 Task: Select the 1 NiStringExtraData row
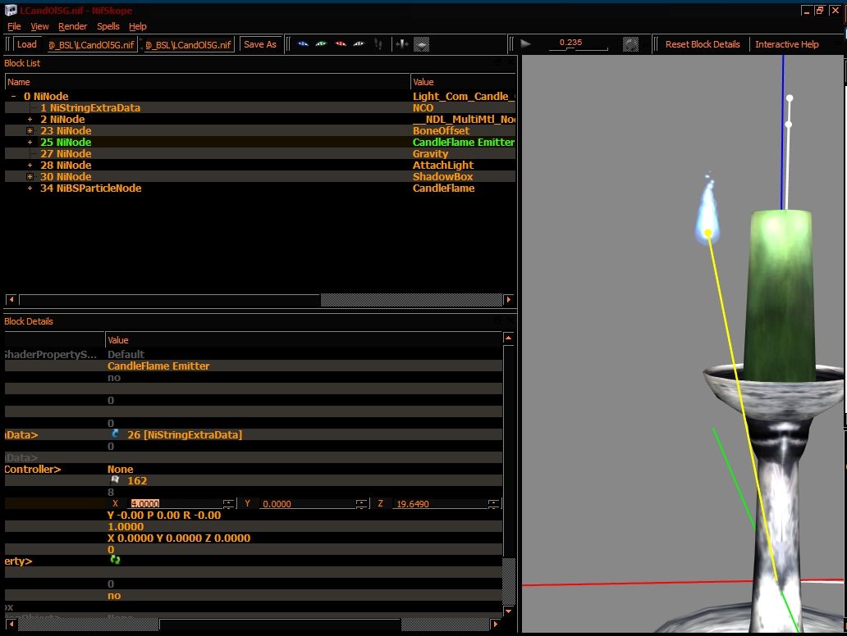point(259,108)
